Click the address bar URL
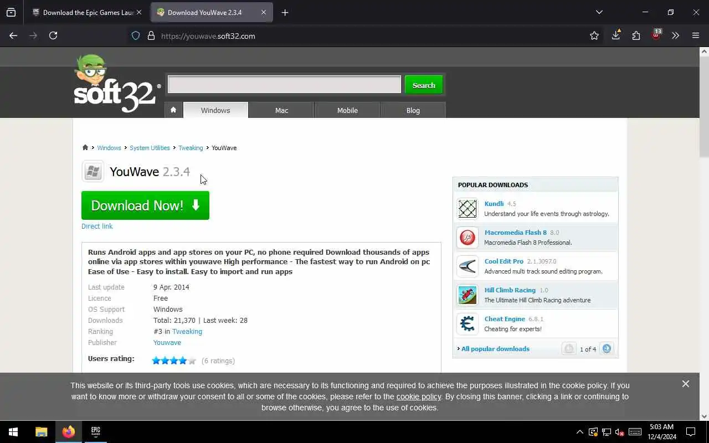The height and width of the screenshot is (443, 709). [208, 36]
